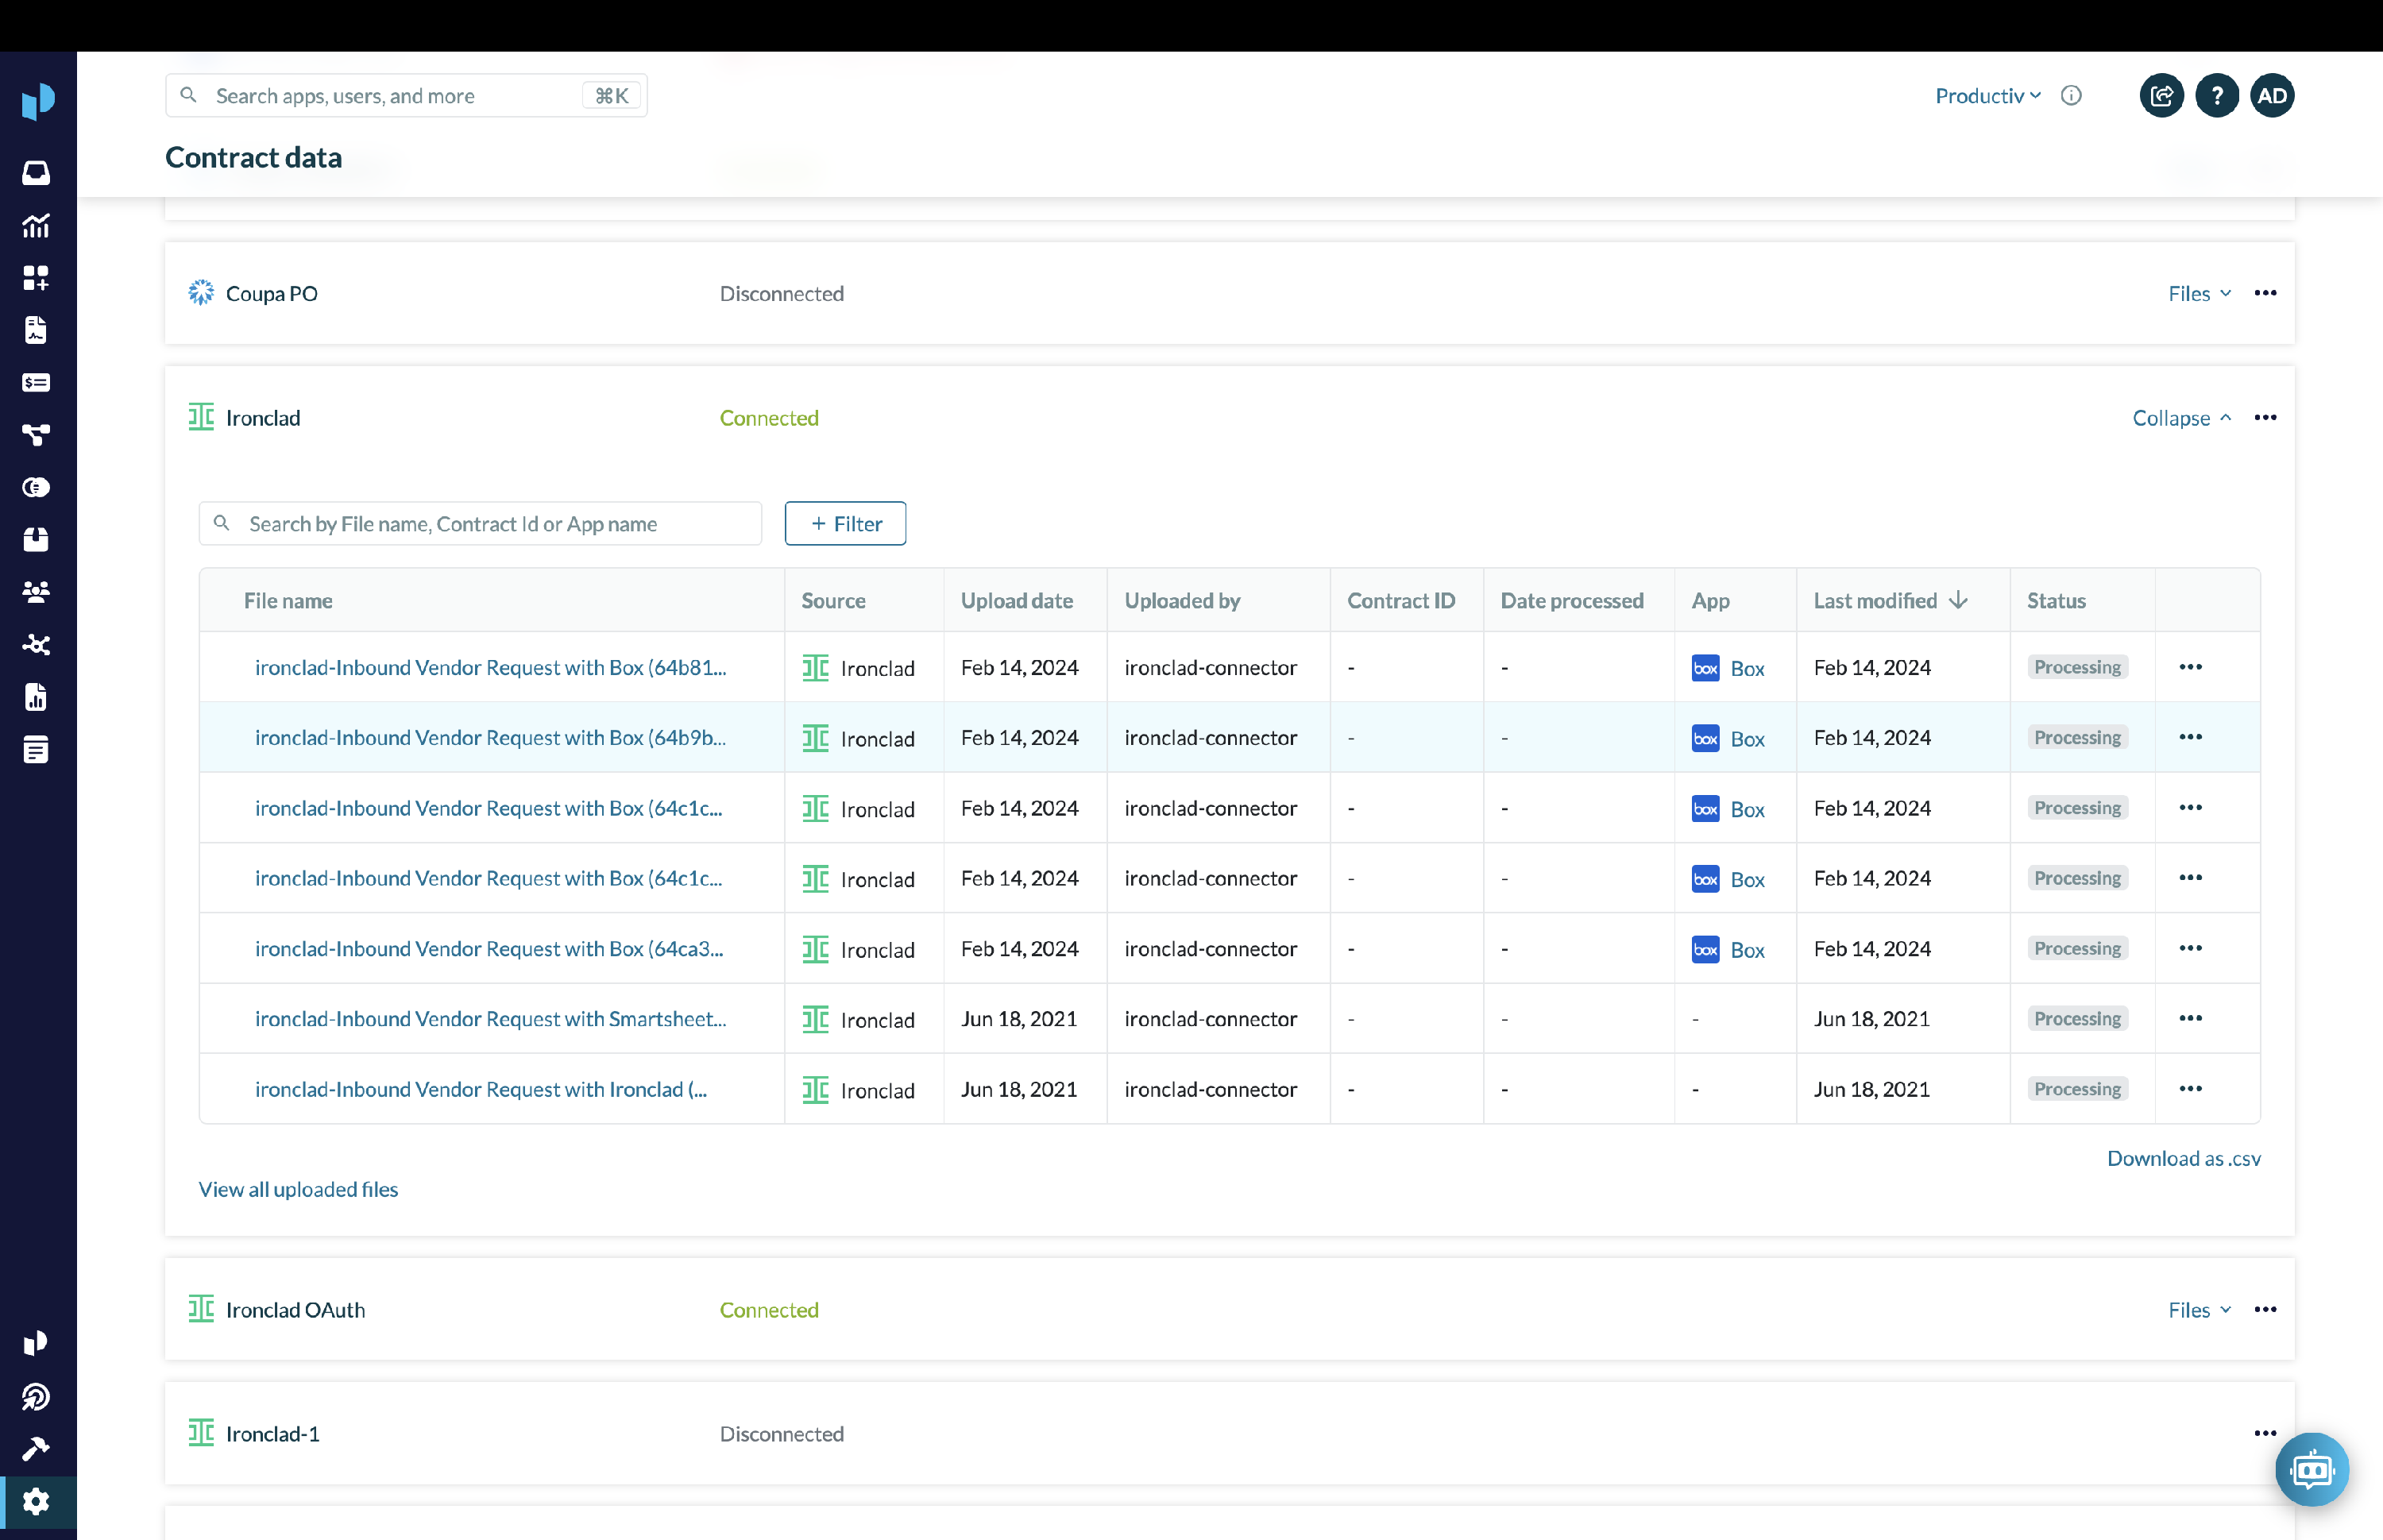Screen dimensions: 2383x1540
Task: Click the question mark help icon
Action: (2216, 96)
